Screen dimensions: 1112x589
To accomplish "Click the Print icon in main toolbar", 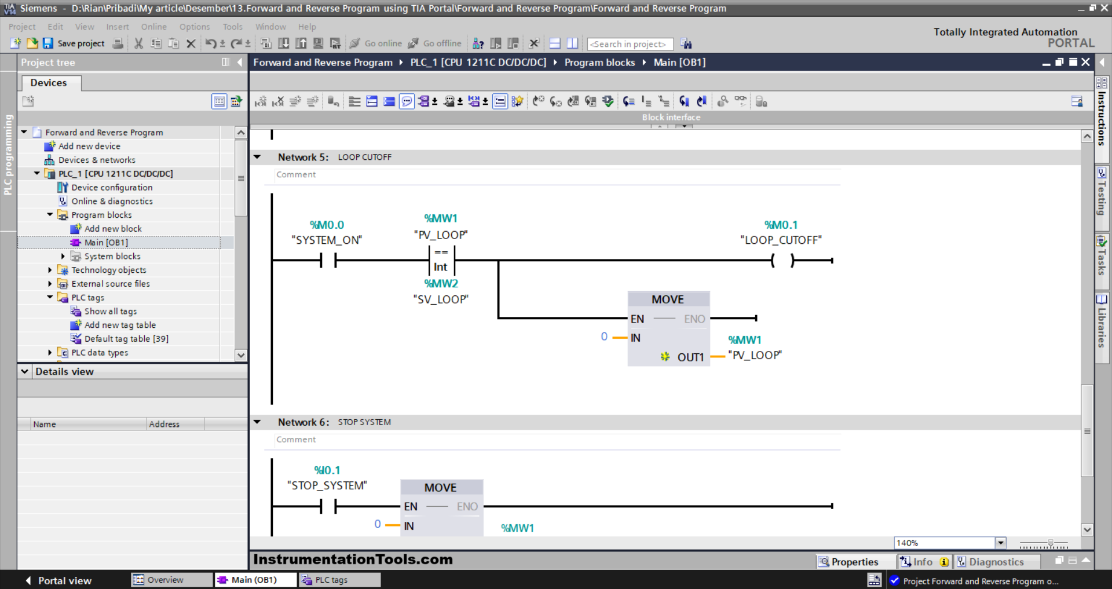I will (118, 43).
